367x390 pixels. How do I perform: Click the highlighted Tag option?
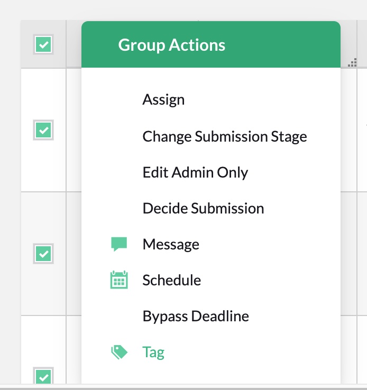[153, 352]
